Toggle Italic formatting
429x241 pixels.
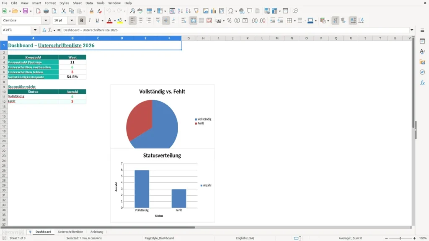click(90, 21)
